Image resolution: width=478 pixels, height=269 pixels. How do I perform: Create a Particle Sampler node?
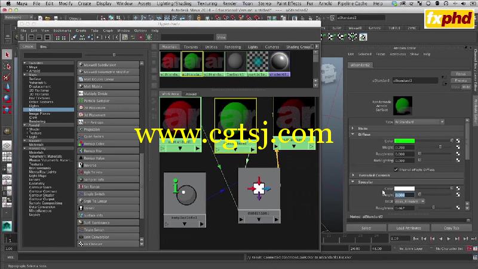tap(108, 100)
